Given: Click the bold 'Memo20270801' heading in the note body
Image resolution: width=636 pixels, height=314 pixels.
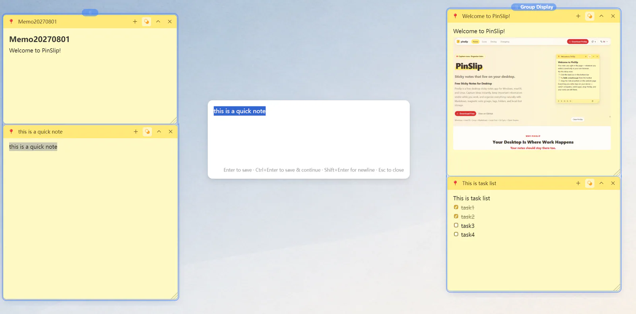Looking at the screenshot, I should [39, 39].
